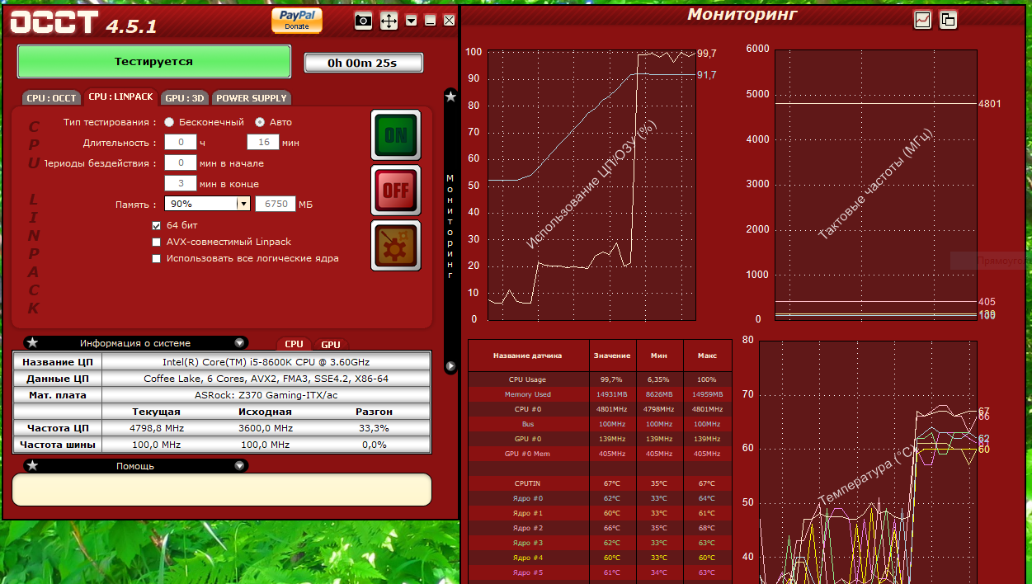Click the four-arrow move window icon

pyautogui.click(x=389, y=21)
